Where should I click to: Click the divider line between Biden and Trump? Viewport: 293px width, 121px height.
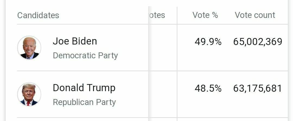(x=81, y=71)
